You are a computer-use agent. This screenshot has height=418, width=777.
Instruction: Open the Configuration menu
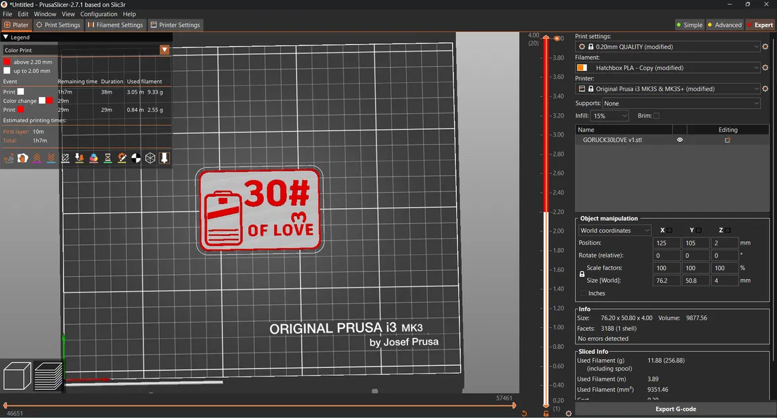pyautogui.click(x=98, y=14)
